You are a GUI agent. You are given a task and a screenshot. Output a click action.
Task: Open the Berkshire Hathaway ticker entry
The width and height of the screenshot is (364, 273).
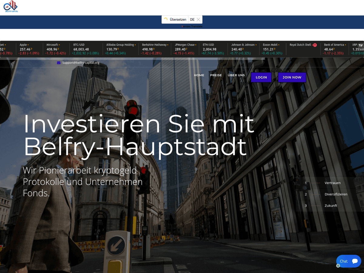(x=154, y=49)
